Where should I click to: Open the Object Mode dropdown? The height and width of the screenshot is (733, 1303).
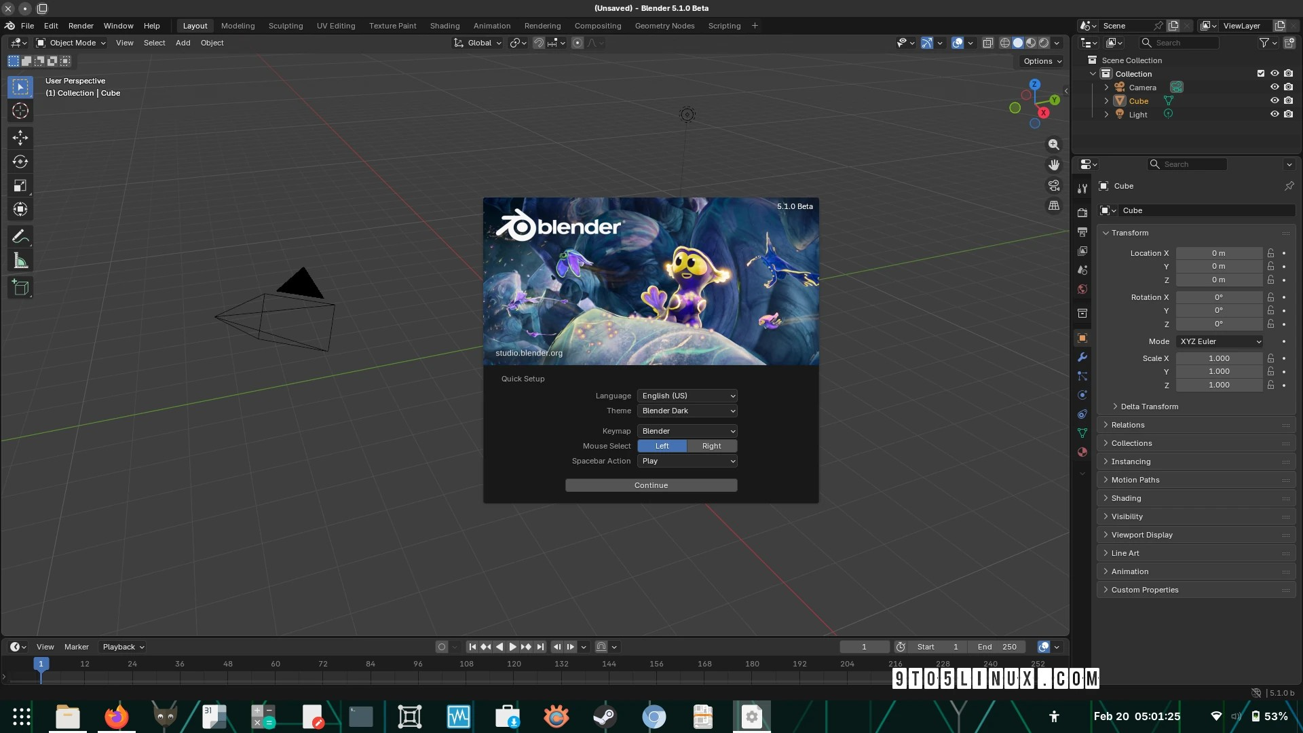[71, 43]
